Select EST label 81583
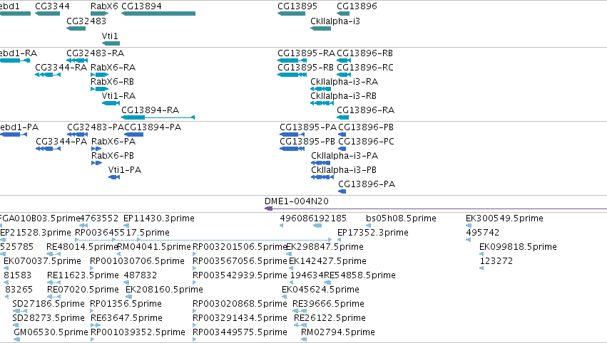Viewport: 607px width, 343px height. pos(17,275)
